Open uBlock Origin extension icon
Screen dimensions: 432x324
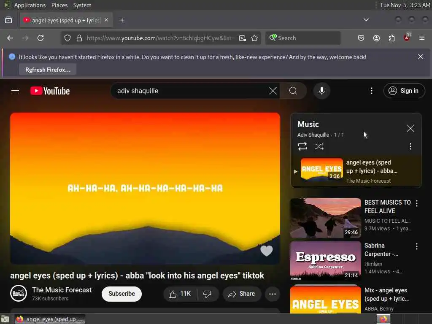pos(407,38)
